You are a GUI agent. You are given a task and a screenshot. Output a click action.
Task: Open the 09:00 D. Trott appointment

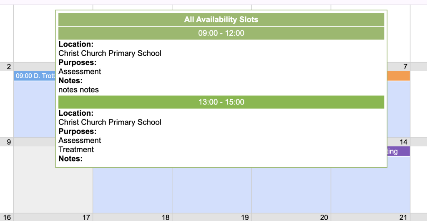pyautogui.click(x=35, y=76)
